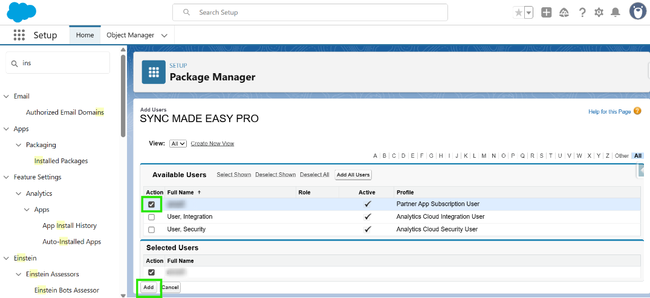Open the Trailhead guidance icon

tap(564, 12)
